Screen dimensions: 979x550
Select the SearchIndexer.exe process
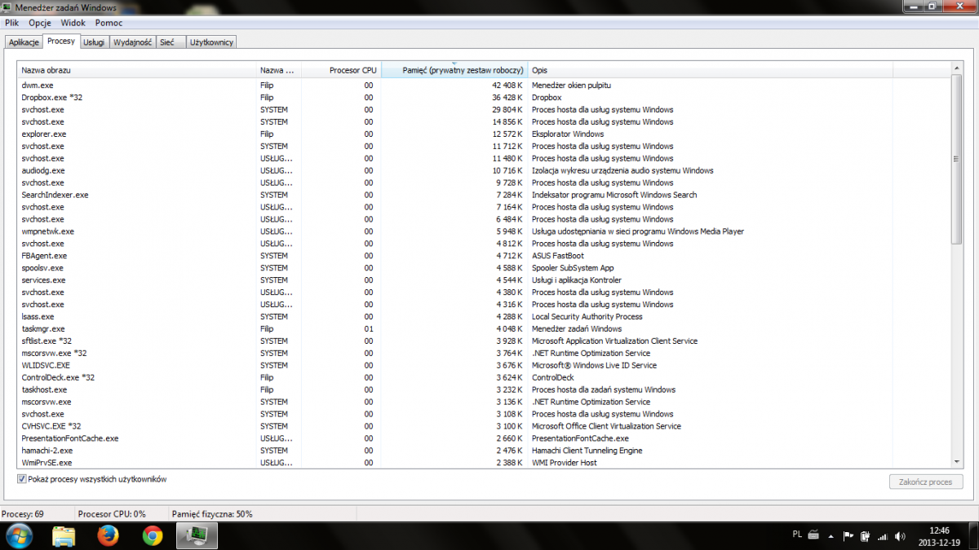coord(485,195)
